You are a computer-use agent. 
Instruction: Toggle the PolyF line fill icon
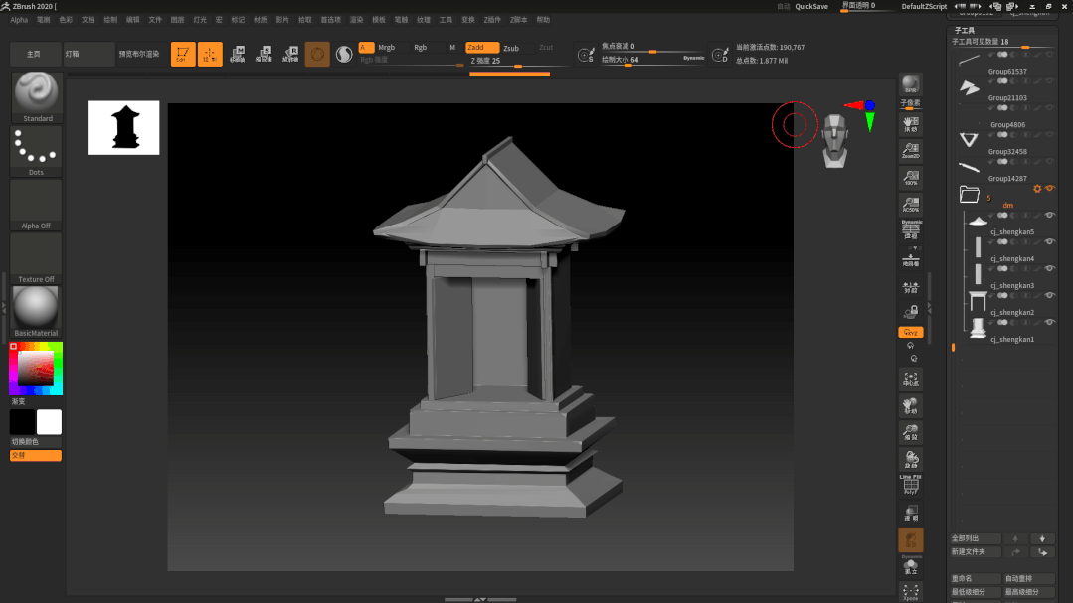click(910, 485)
